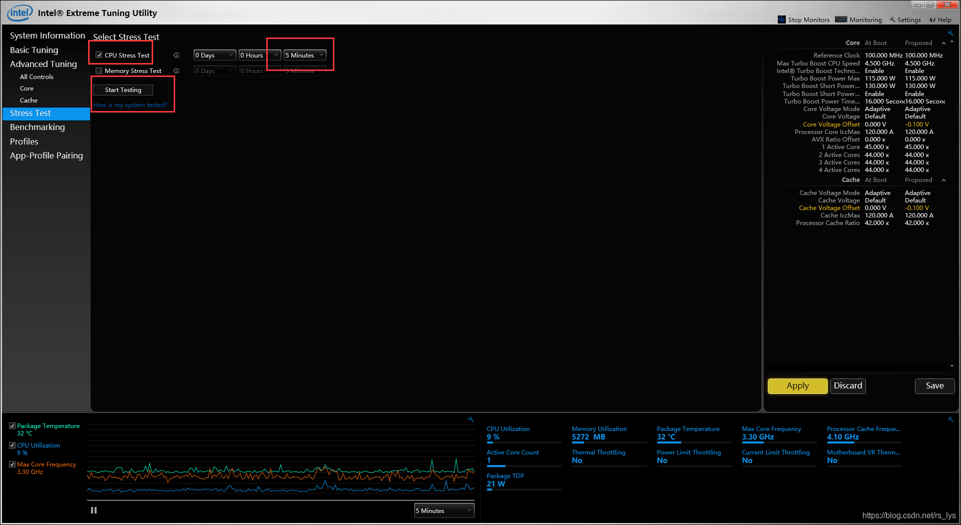The width and height of the screenshot is (961, 525).
Task: Click the Help question mark icon
Action: [932, 19]
